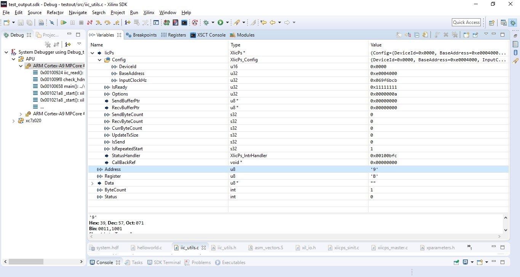The height and width of the screenshot is (277, 520).
Task: Click the Resume debug icon in toolbar
Action: coord(64,23)
